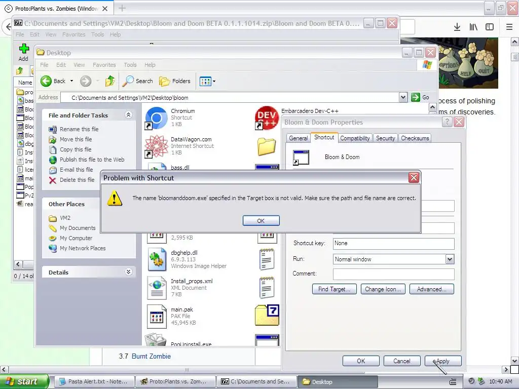Select the DataWagon.com internet shortcut icon
The image size is (519, 389).
tap(156, 146)
